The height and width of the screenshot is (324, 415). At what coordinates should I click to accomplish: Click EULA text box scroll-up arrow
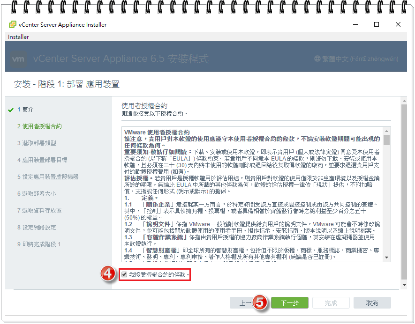point(387,131)
